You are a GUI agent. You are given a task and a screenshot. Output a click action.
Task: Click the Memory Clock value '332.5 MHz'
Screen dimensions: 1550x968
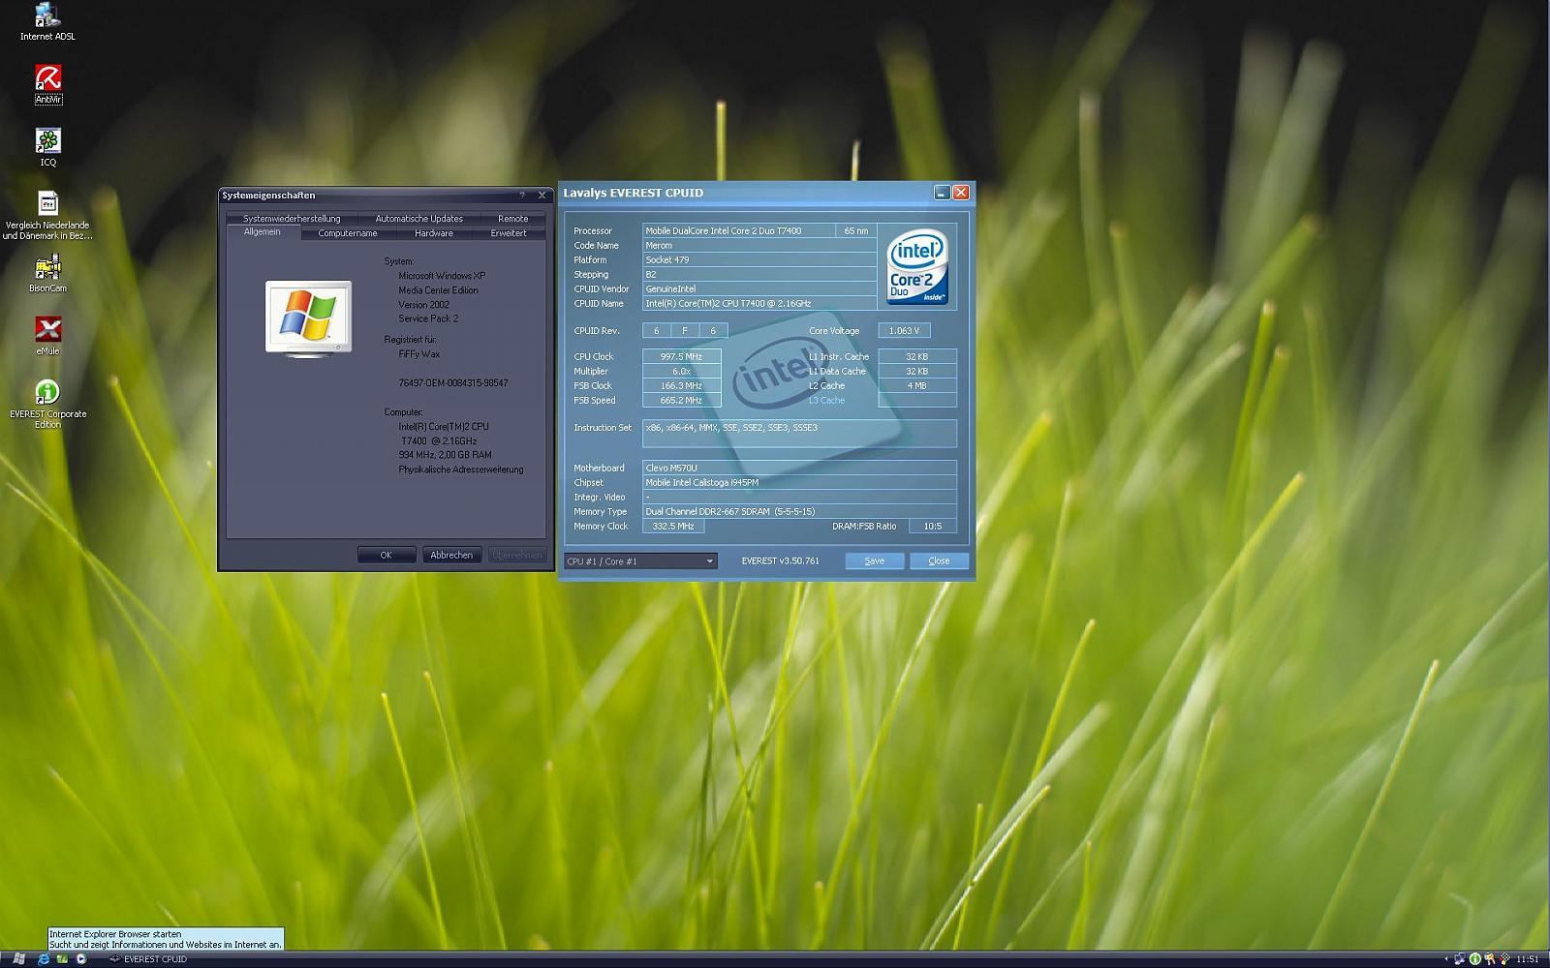pos(673,526)
